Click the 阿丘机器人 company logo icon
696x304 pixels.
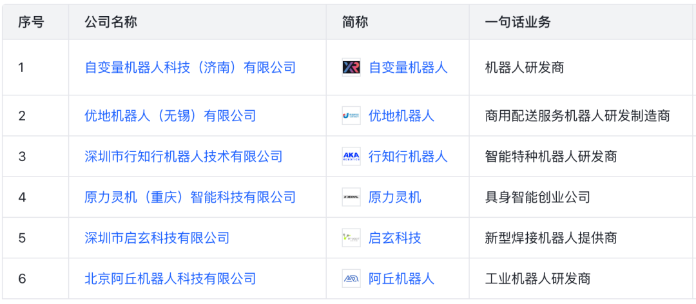click(351, 279)
